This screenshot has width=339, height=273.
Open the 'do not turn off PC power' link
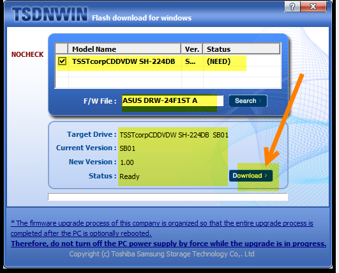169,244
